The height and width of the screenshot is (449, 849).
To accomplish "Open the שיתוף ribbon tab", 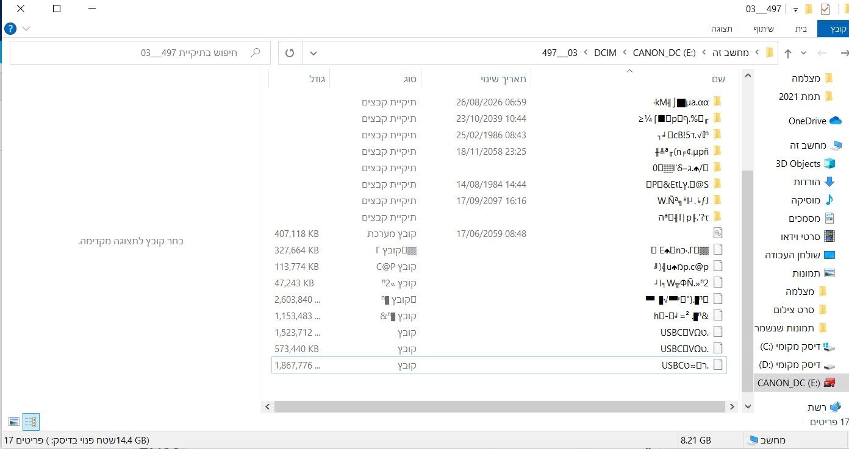I will (x=763, y=29).
